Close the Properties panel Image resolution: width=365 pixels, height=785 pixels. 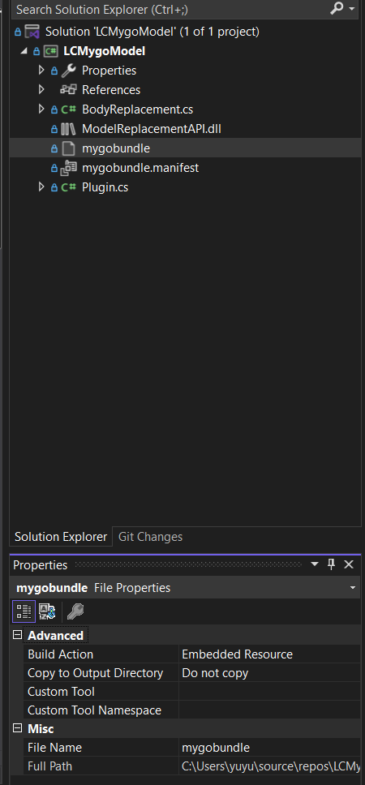tap(349, 564)
